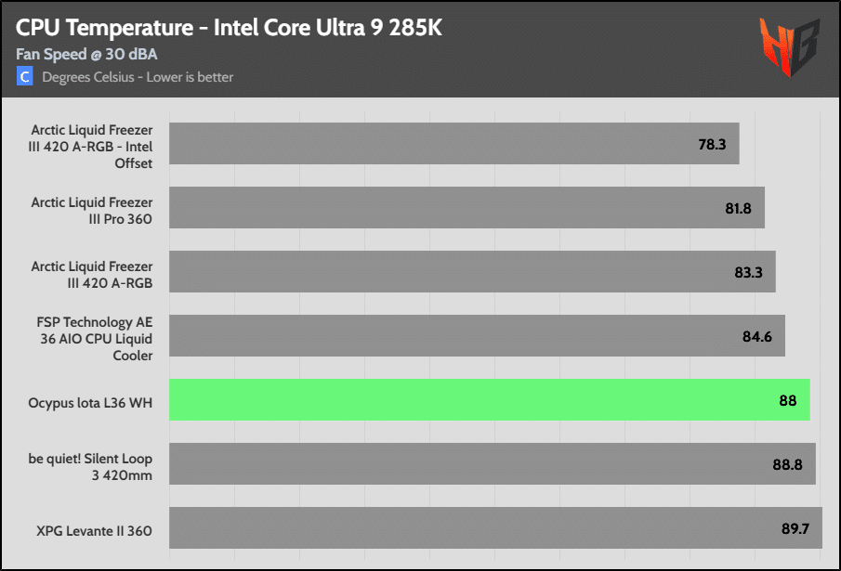
Task: Select the Arctic Liquid Freezer III Pro 360 bar
Action: [x=467, y=207]
